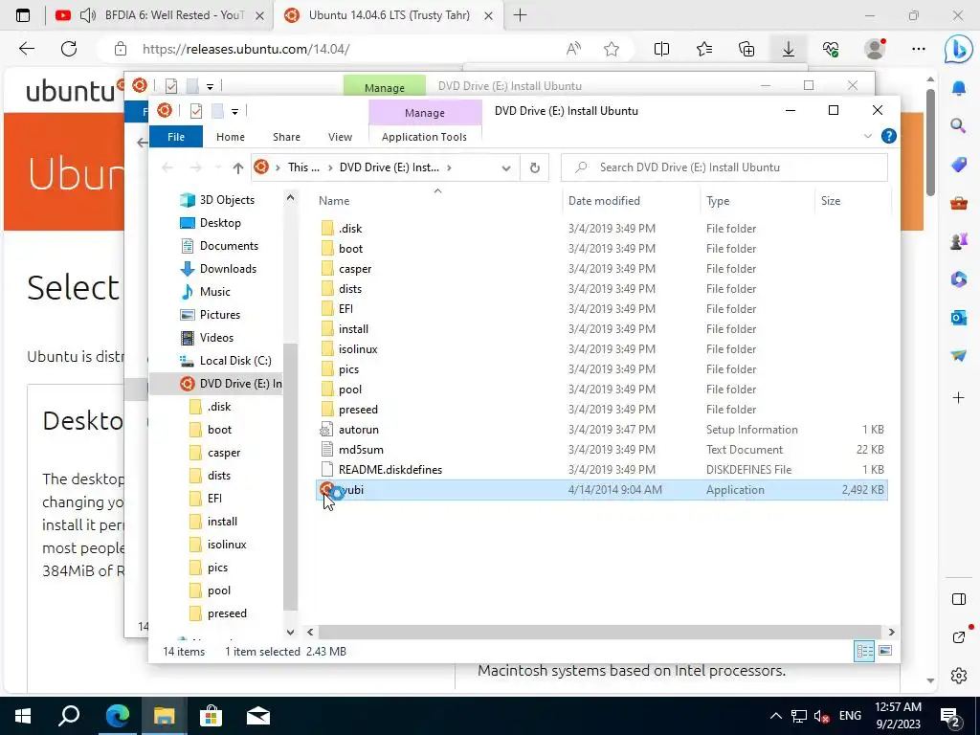This screenshot has height=735, width=980.
Task: Click breadcrumb chevron before This PC
Action: tap(278, 167)
